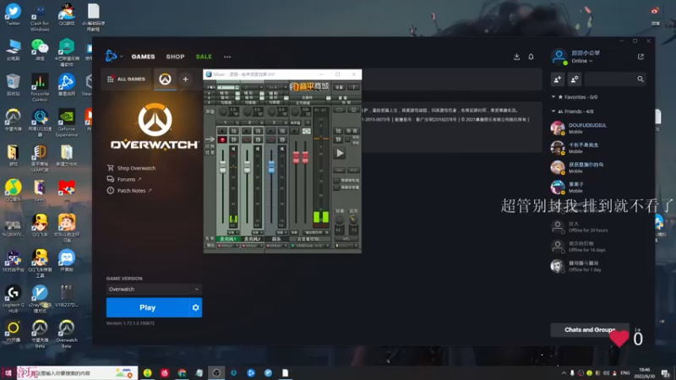Toggle record arm on mixer channel 3
The height and width of the screenshot is (380, 676).
coord(270,139)
